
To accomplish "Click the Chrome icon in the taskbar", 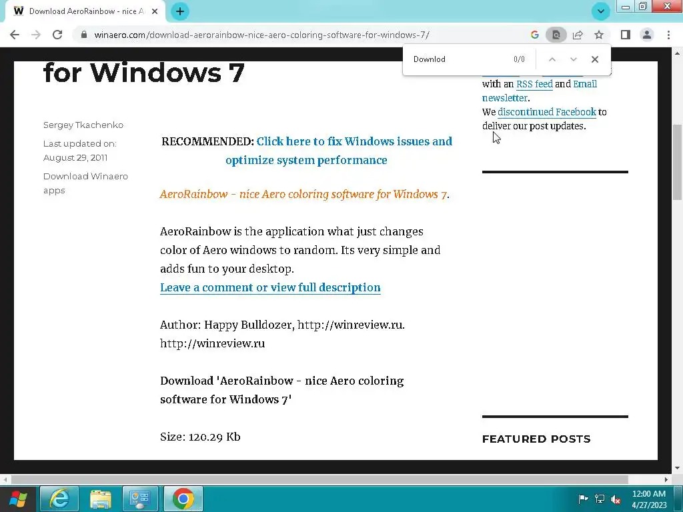I will click(x=183, y=499).
